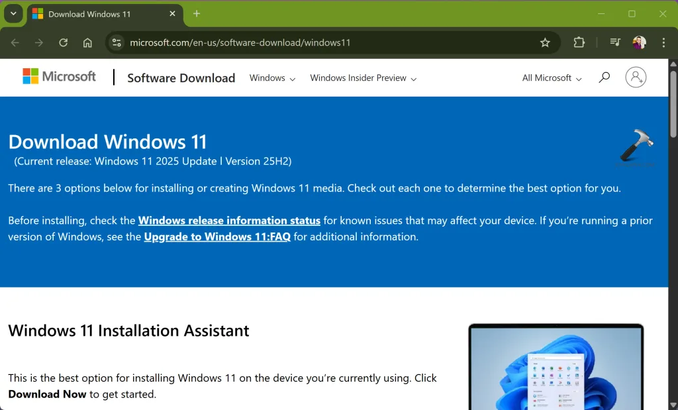Sign in using the account icon
Image resolution: width=678 pixels, height=410 pixels.
point(636,77)
